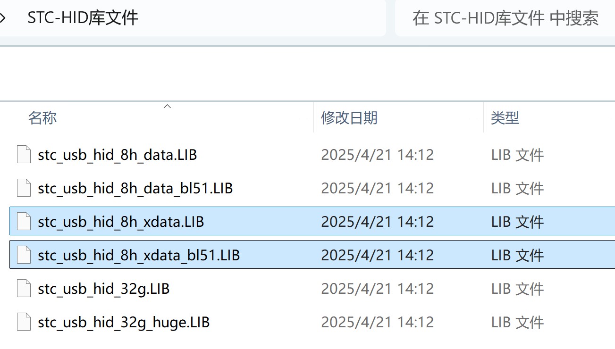Screen dimensions: 615x349
Task: Select file name stc_usb_hid_32g_huge.LIB
Action: [124, 322]
